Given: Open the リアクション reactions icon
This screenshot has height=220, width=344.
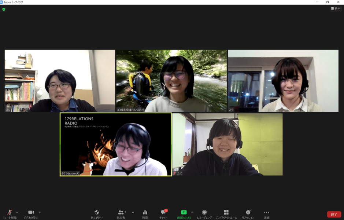Looking at the screenshot, I should click(x=248, y=213).
